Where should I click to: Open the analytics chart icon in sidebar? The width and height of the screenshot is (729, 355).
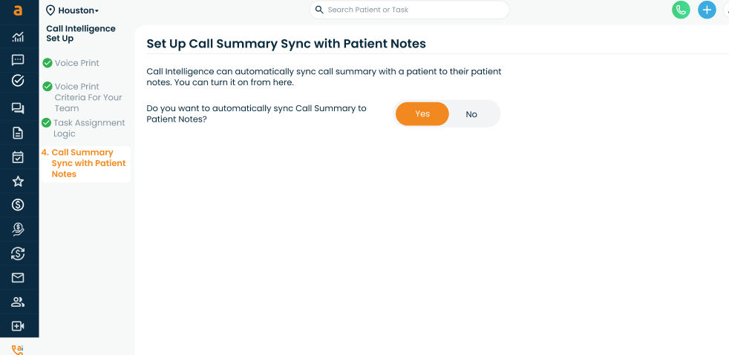point(18,37)
